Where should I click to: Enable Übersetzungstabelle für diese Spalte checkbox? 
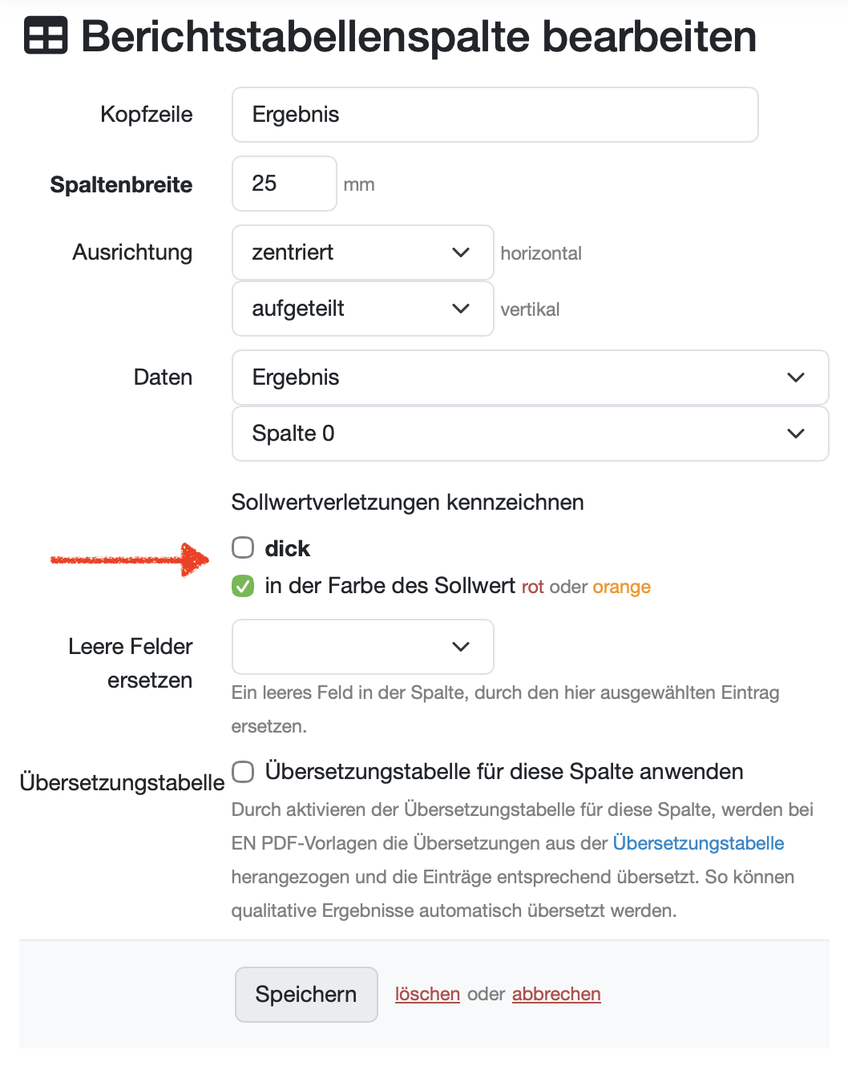243,771
